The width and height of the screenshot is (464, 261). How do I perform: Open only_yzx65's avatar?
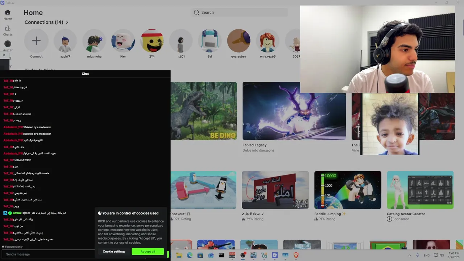268,41
